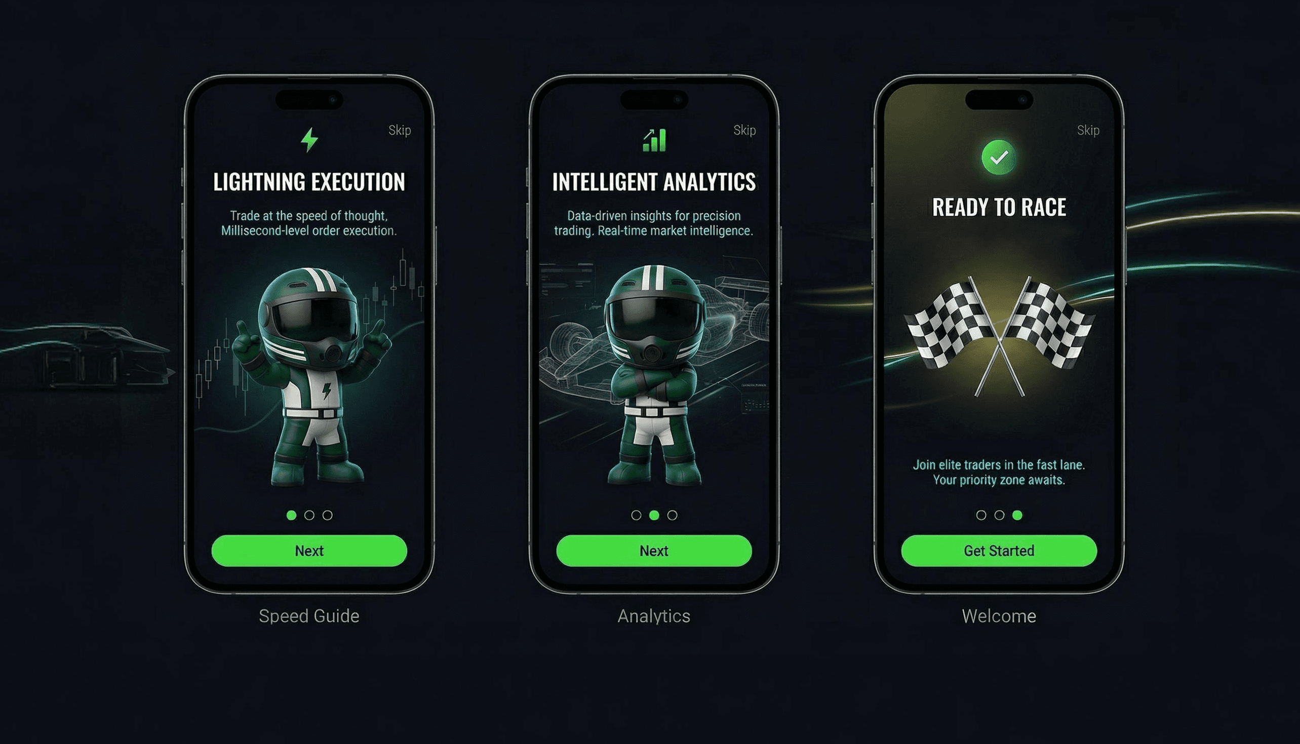Click Next on the Intelligent Analytics screen
The width and height of the screenshot is (1300, 744).
point(654,551)
